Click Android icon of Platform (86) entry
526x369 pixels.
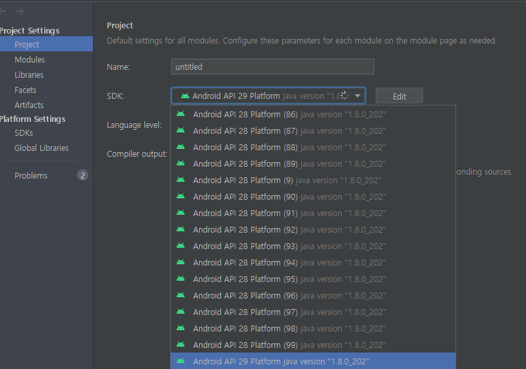tap(181, 114)
